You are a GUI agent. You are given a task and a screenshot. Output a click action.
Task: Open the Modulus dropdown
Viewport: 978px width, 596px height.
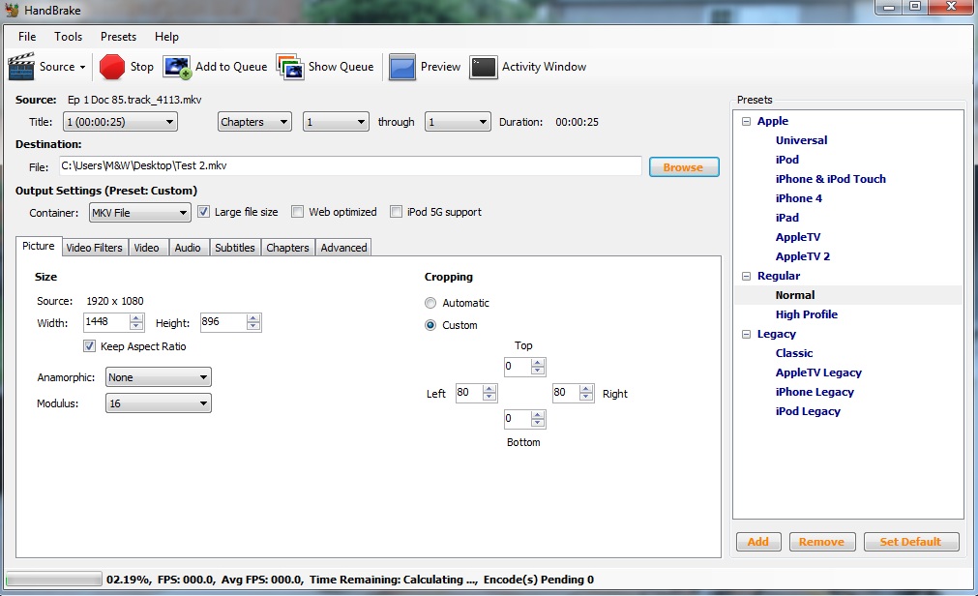click(159, 403)
